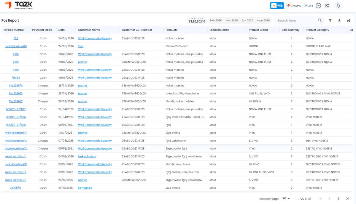Image resolution: width=356 pixels, height=204 pixels.
Task: Switch to the Assets module
Action: tap(294, 6)
